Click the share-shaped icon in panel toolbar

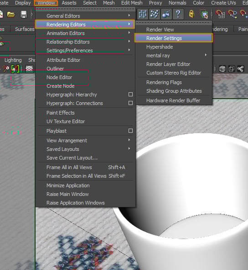(x=241, y=69)
